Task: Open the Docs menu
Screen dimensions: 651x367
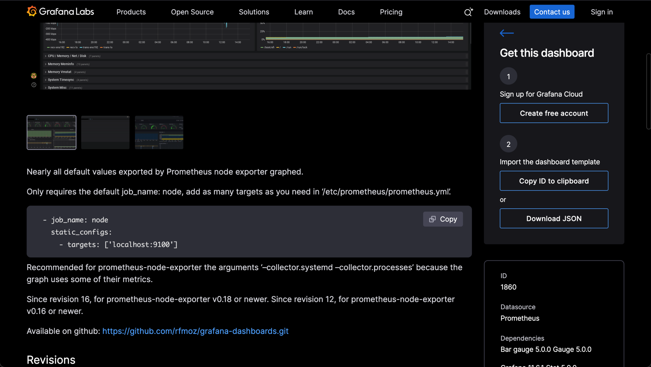Action: (346, 12)
